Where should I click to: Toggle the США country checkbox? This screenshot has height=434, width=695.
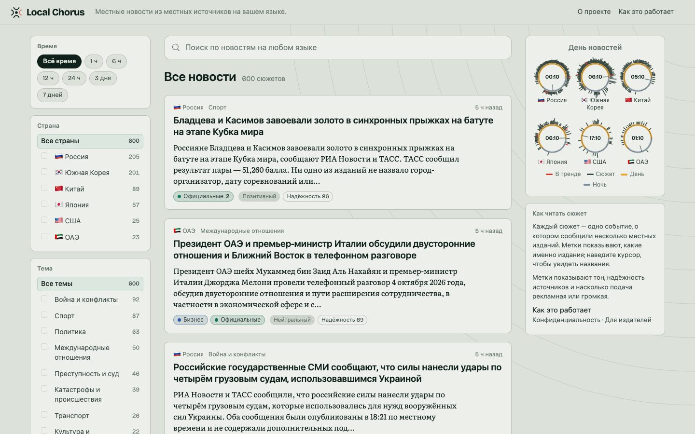tap(44, 220)
